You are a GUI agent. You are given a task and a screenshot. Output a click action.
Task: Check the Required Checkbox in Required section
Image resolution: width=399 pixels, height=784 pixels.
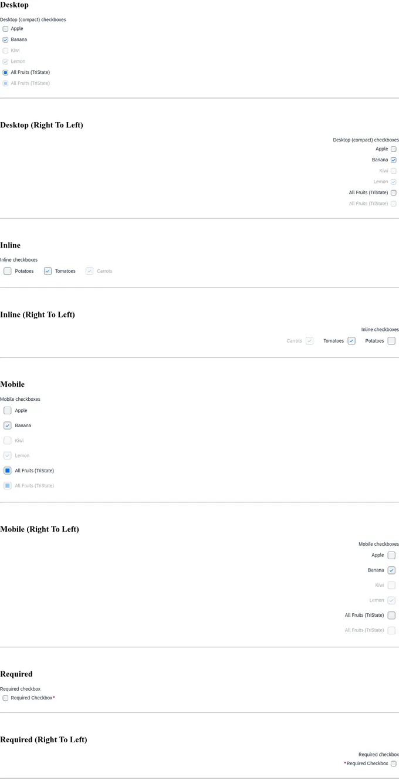point(5,698)
